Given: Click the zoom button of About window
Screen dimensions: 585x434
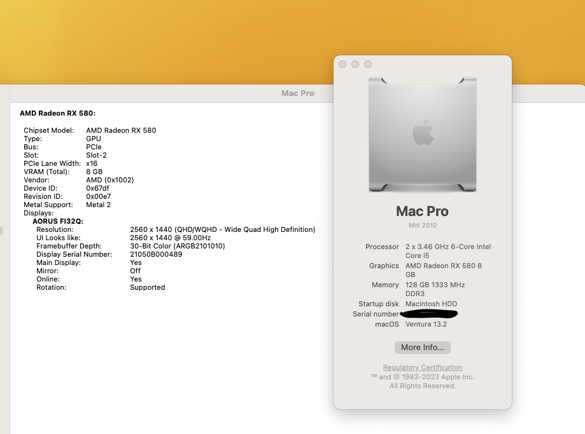Looking at the screenshot, I should coord(368,64).
